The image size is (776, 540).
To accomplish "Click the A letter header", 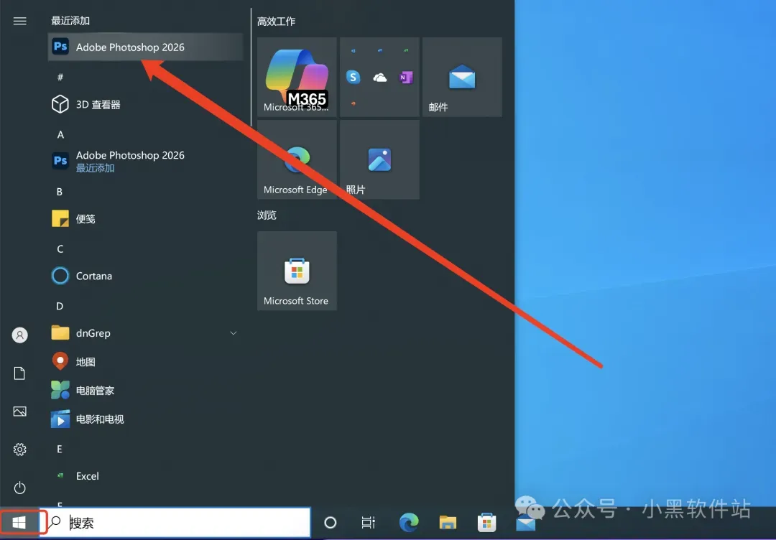I will pyautogui.click(x=60, y=134).
